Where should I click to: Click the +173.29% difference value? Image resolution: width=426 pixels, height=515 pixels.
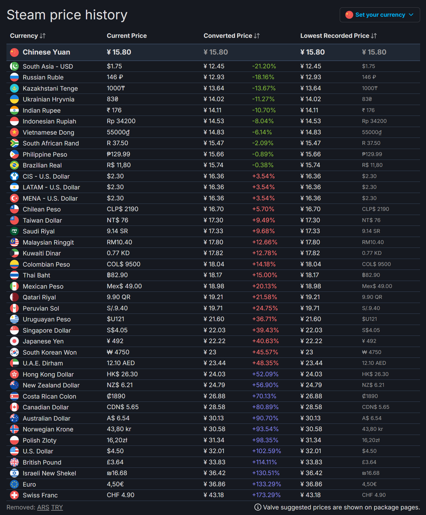click(x=266, y=495)
